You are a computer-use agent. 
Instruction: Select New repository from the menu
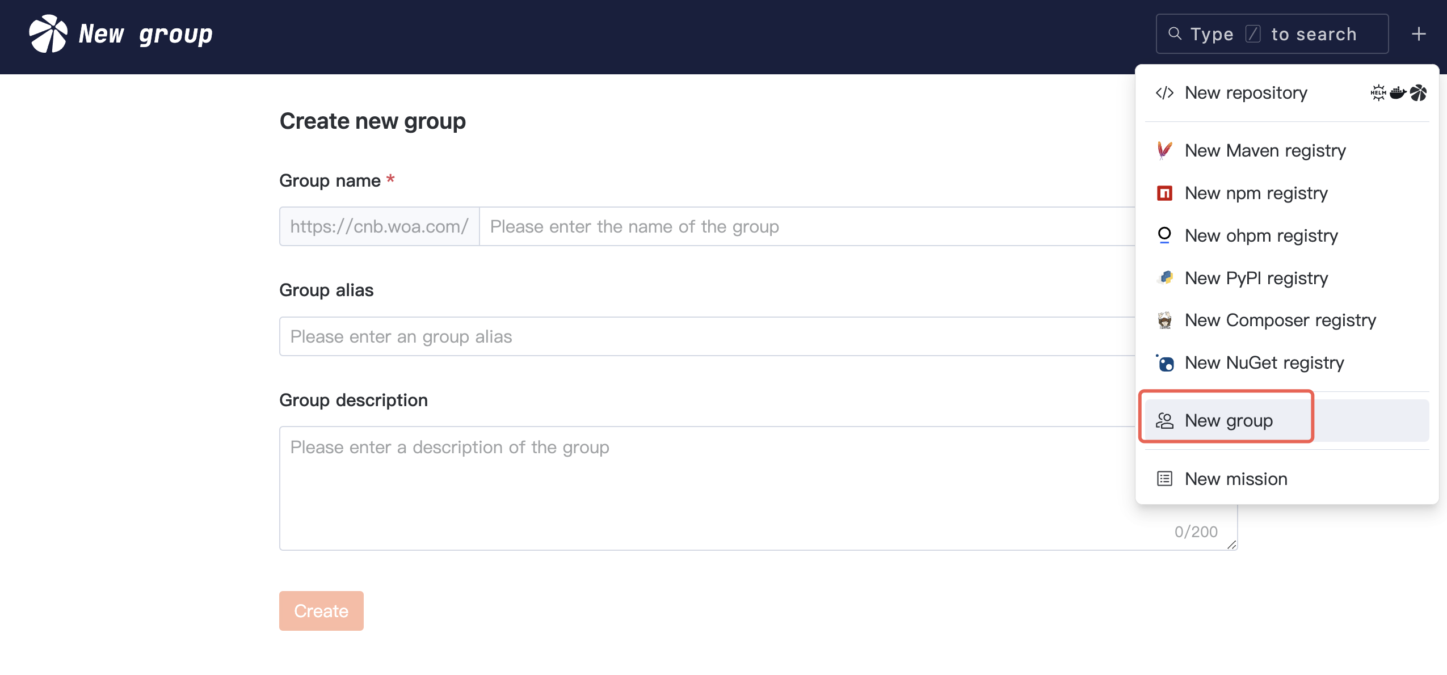(x=1246, y=93)
